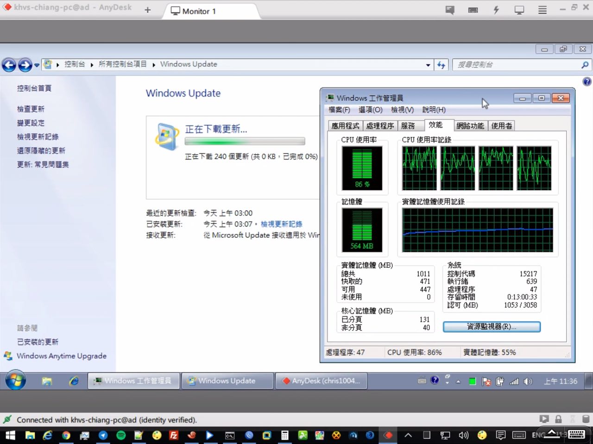Open the 檢視更新記錄 link

click(x=281, y=224)
